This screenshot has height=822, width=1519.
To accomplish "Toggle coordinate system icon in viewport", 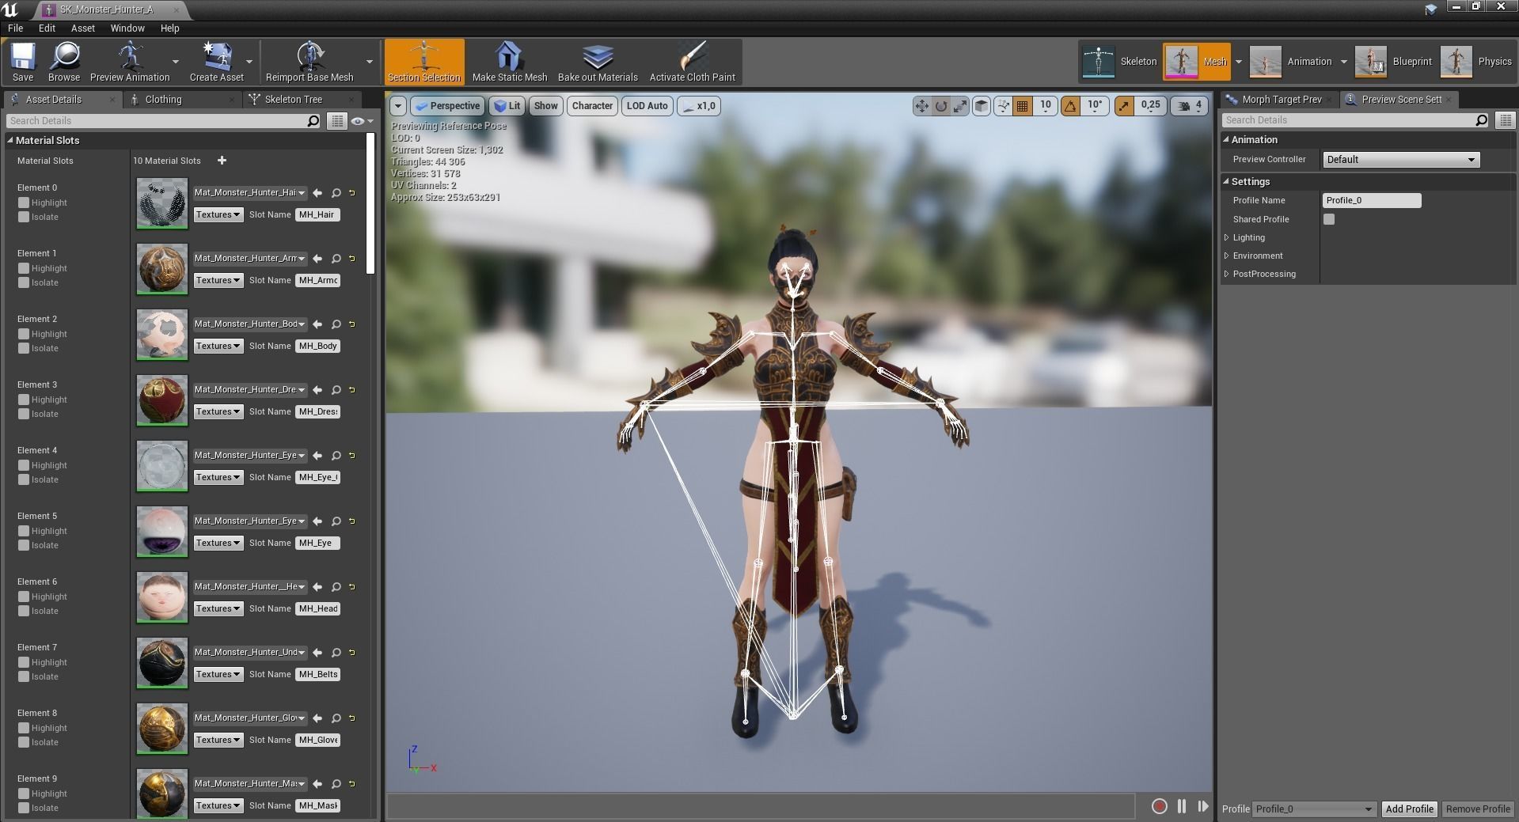I will (x=982, y=106).
